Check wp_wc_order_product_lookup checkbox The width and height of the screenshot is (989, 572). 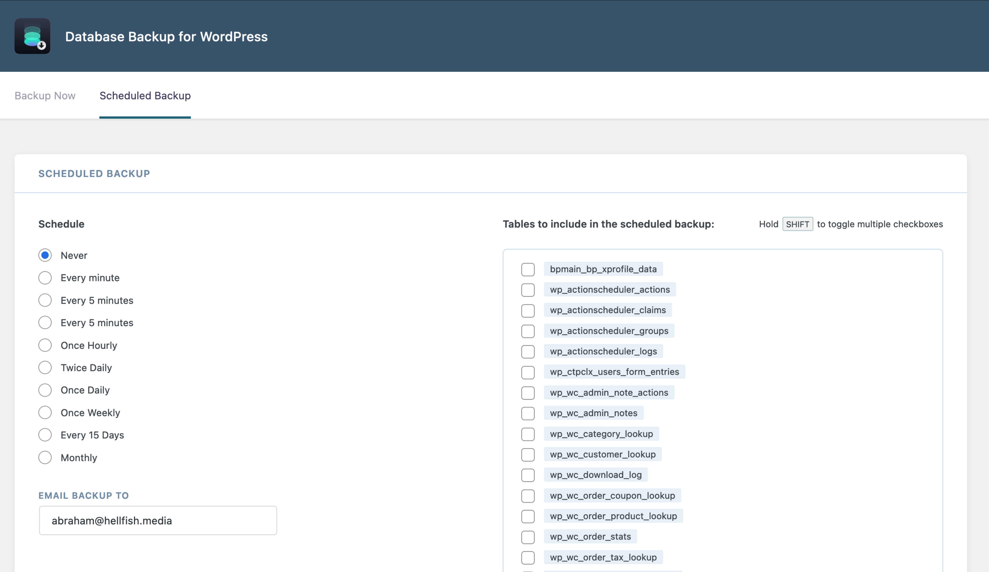pos(528,516)
